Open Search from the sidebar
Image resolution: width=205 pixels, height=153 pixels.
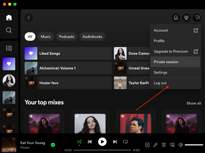tap(9, 30)
